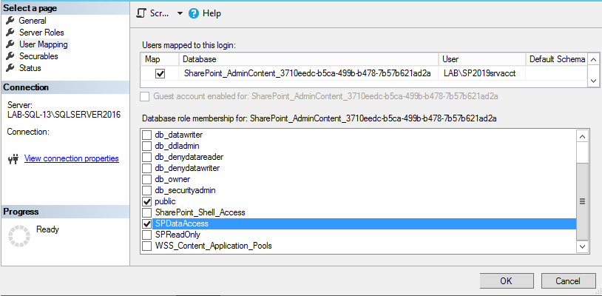Click the blue Help question-mark icon
Image resolution: width=602 pixels, height=296 pixels.
(194, 13)
